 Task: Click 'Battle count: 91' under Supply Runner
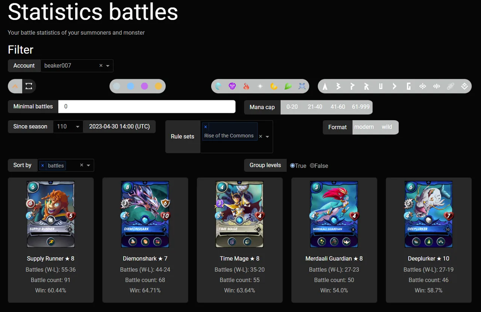[x=51, y=280]
